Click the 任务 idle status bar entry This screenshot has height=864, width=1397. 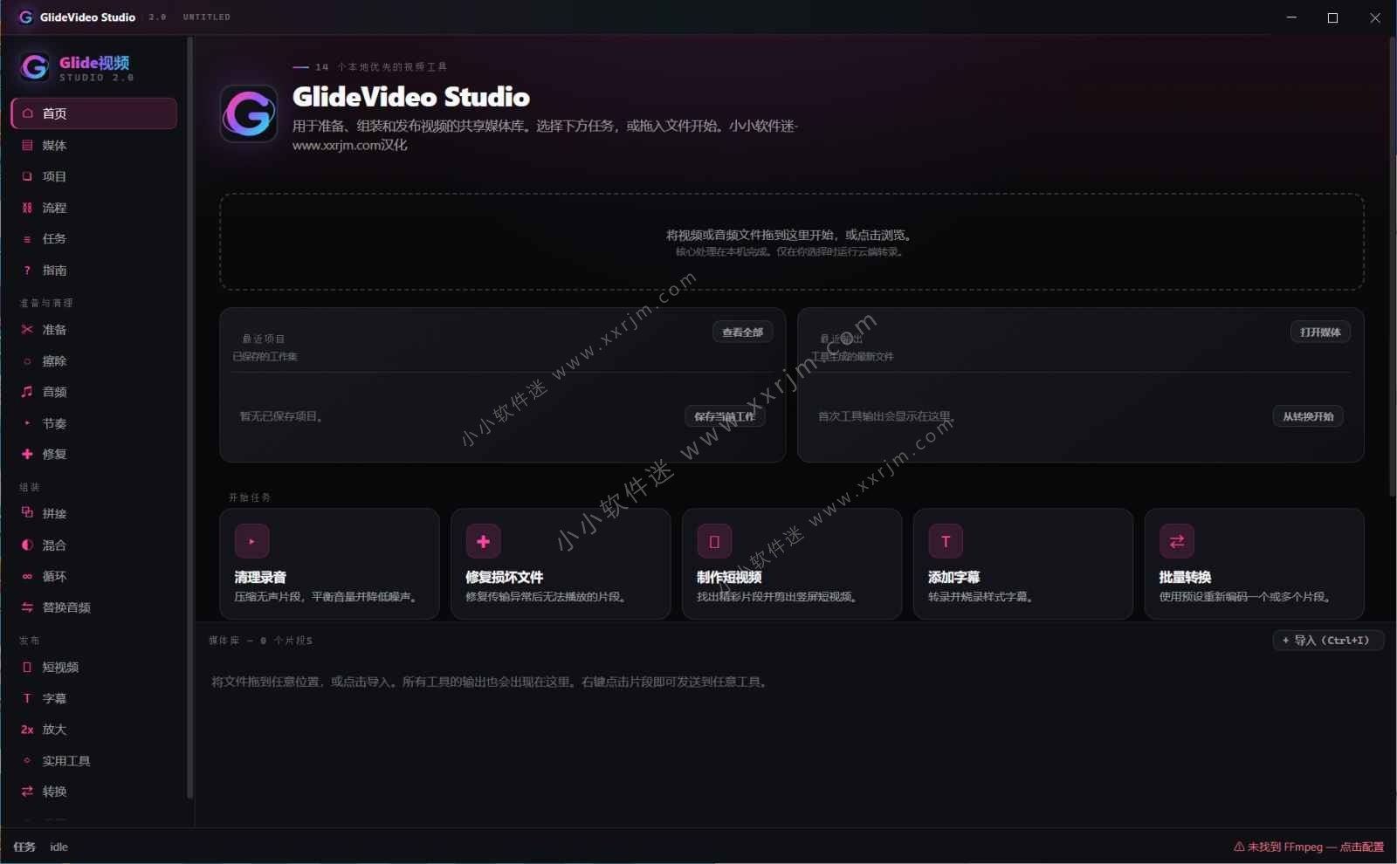click(x=40, y=847)
